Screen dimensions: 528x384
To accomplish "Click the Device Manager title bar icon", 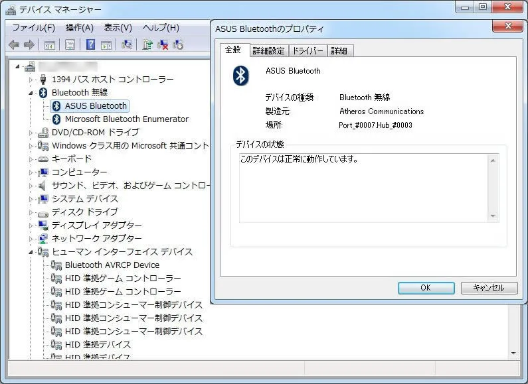I will [11, 10].
